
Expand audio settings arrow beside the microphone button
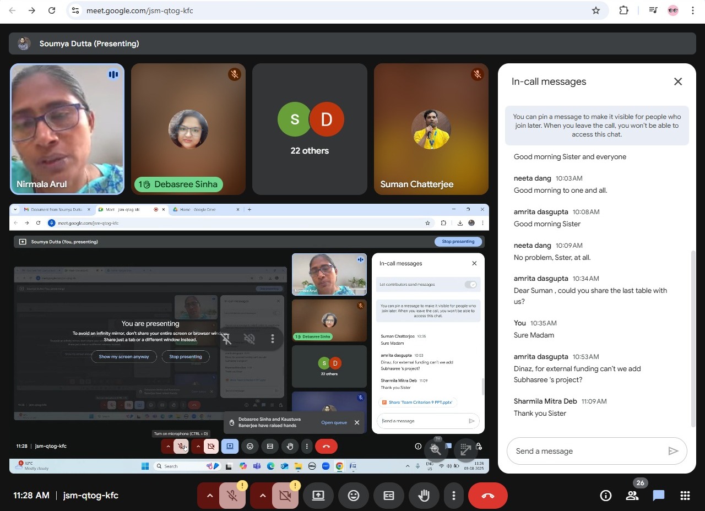coord(209,496)
